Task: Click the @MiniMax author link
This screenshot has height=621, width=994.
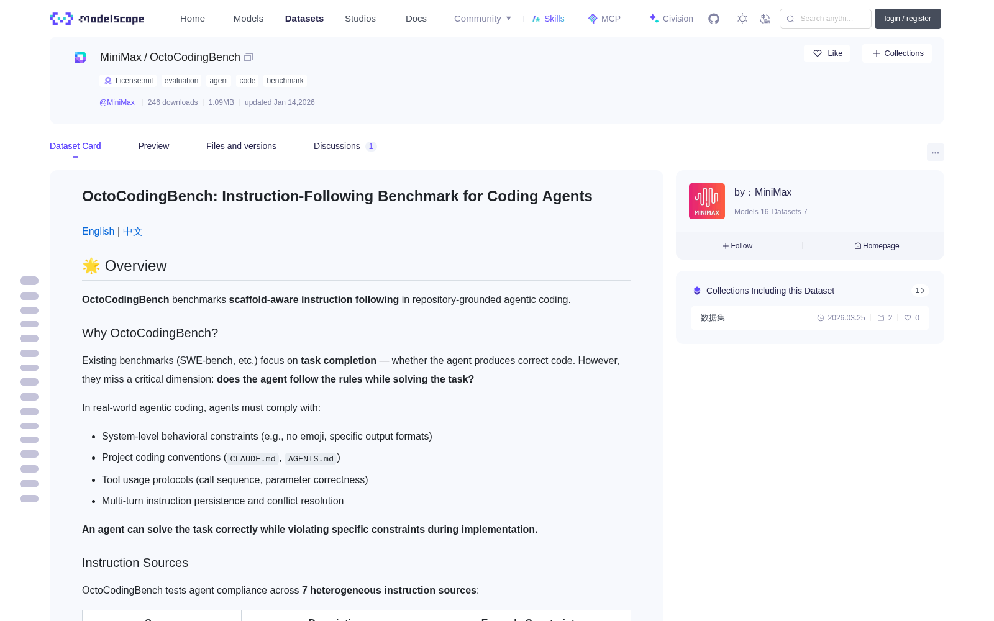Action: click(117, 102)
